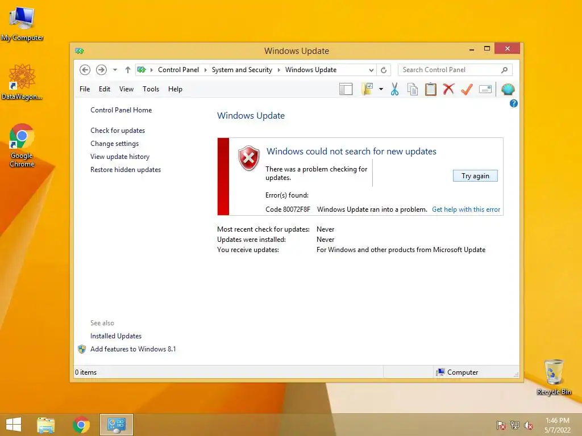Click the orange checkmark toolbar icon
This screenshot has width=582, height=436.
[x=467, y=89]
